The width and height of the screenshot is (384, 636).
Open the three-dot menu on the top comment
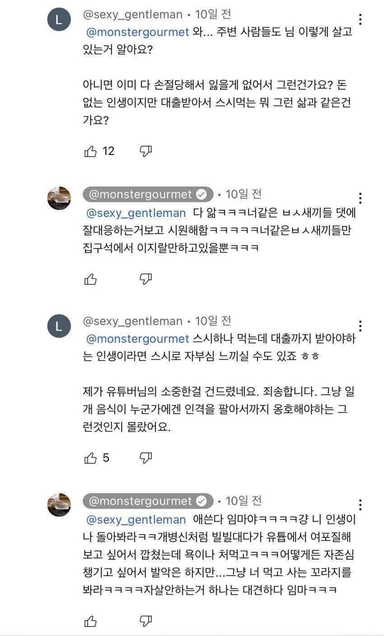tap(360, 19)
